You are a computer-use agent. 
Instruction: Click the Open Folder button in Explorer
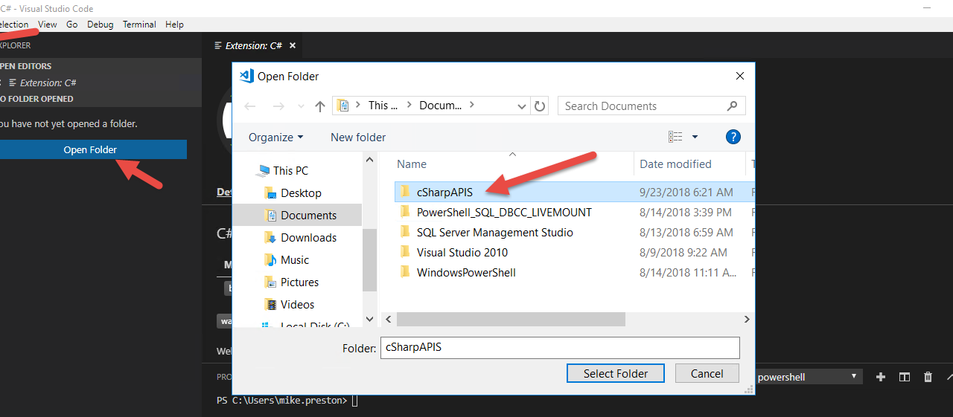(x=90, y=149)
